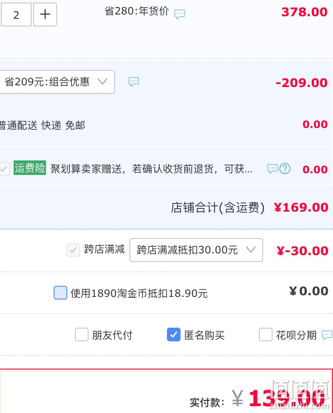This screenshot has height=413, width=333.
Task: Click the quantity field showing 2
Action: 16,14
